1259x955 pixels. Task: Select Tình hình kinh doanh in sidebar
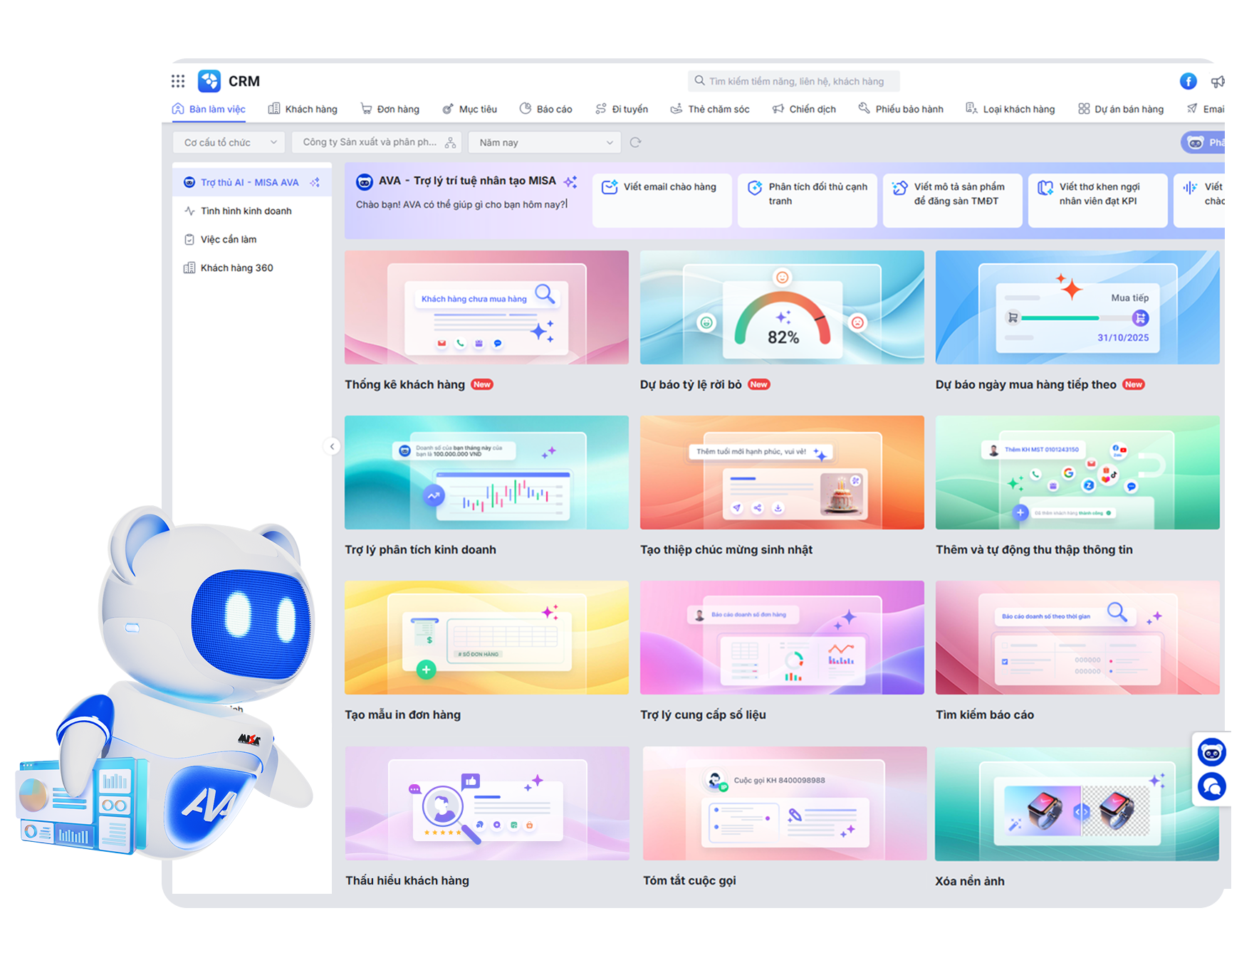click(246, 211)
